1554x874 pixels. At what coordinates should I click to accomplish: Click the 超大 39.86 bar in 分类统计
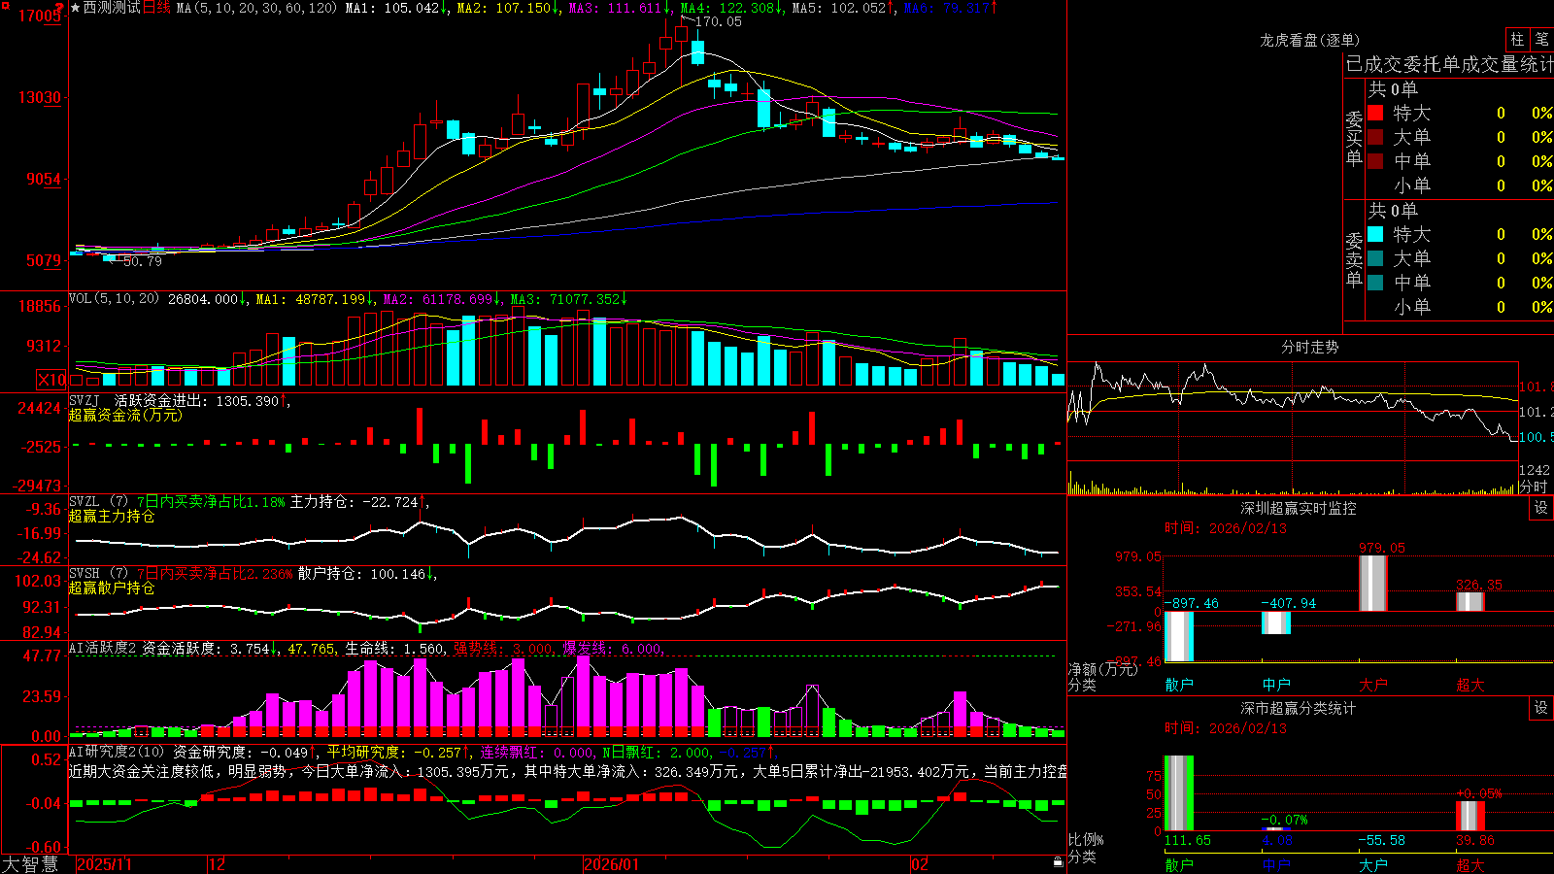(x=1470, y=816)
